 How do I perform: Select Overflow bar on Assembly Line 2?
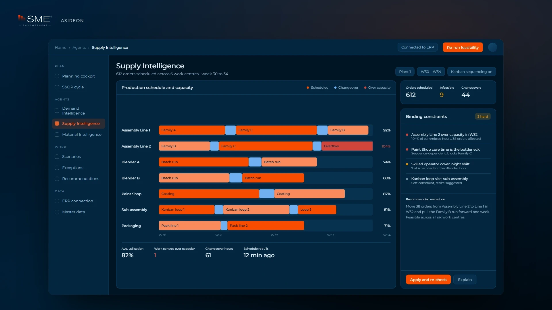click(x=347, y=146)
